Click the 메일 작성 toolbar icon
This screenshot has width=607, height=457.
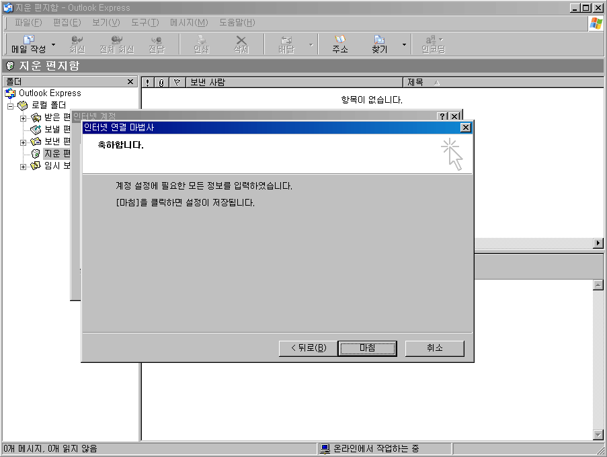pos(29,44)
